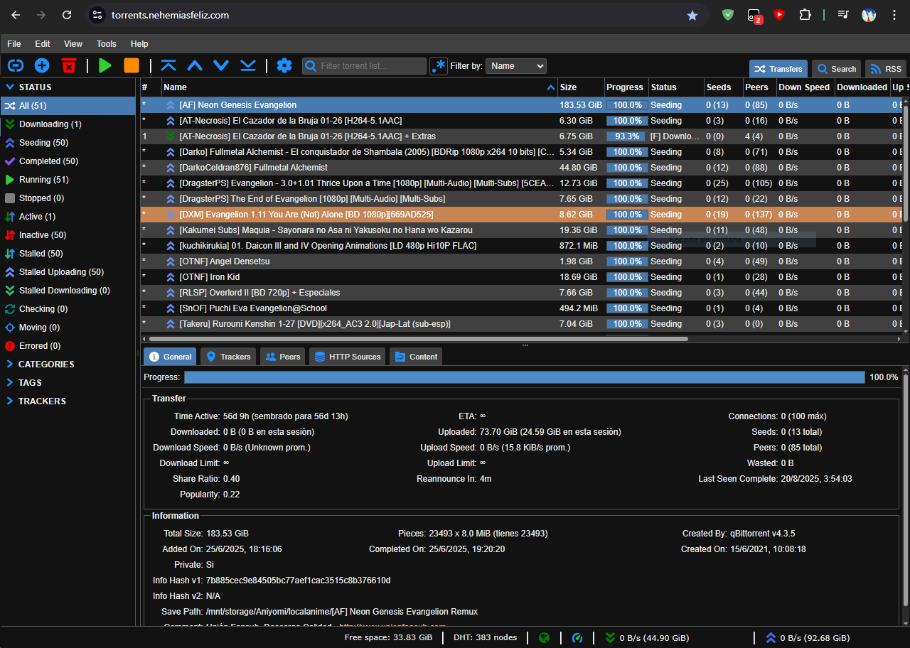
Task: Sort by the Down Speed column header
Action: [804, 87]
